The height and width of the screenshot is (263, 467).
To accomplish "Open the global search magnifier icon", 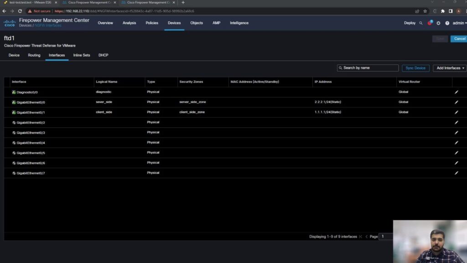I will [421, 23].
